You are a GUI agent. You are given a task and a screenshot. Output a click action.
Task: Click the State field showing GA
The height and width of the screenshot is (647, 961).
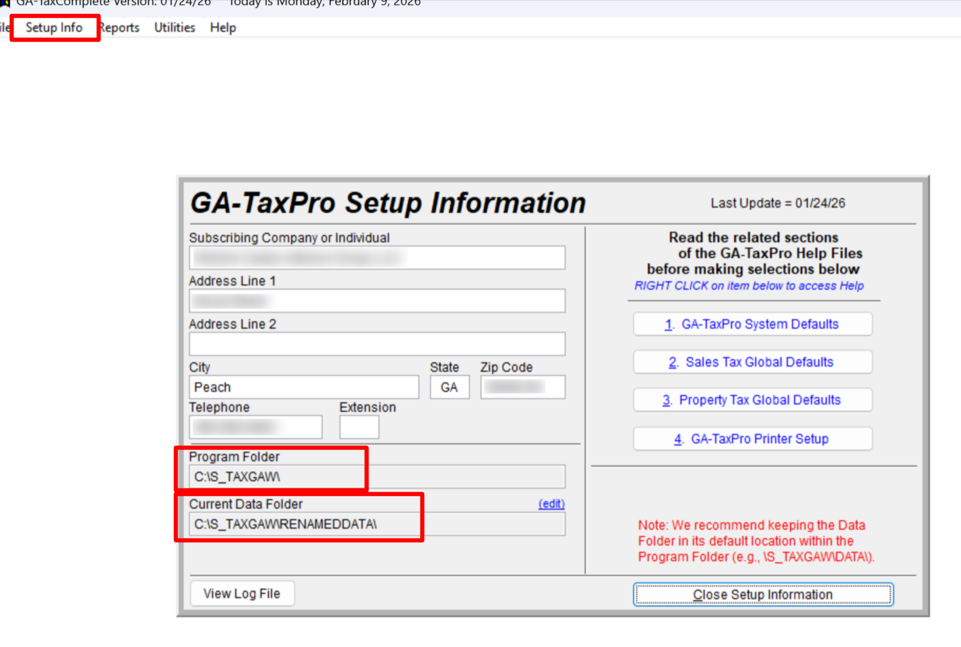(x=449, y=387)
